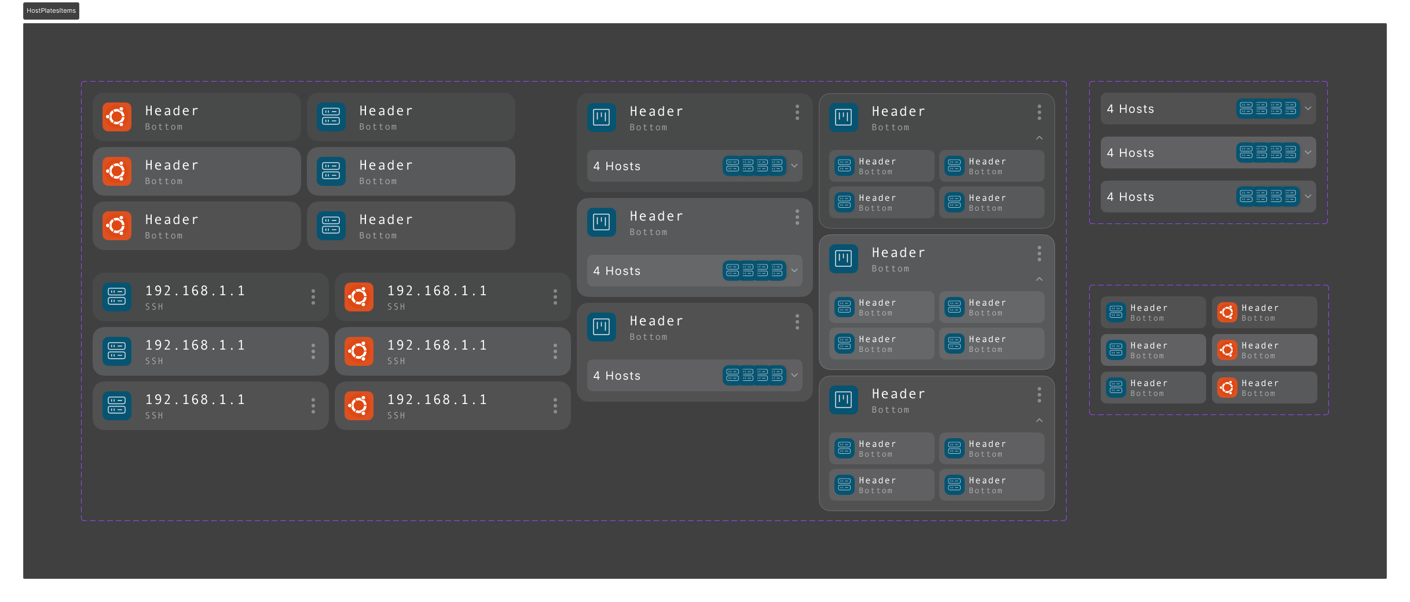Viewport: 1410px width, 602px height.
Task: Select the bottom small server Header plate in the lower-right frame
Action: [x=1153, y=388]
